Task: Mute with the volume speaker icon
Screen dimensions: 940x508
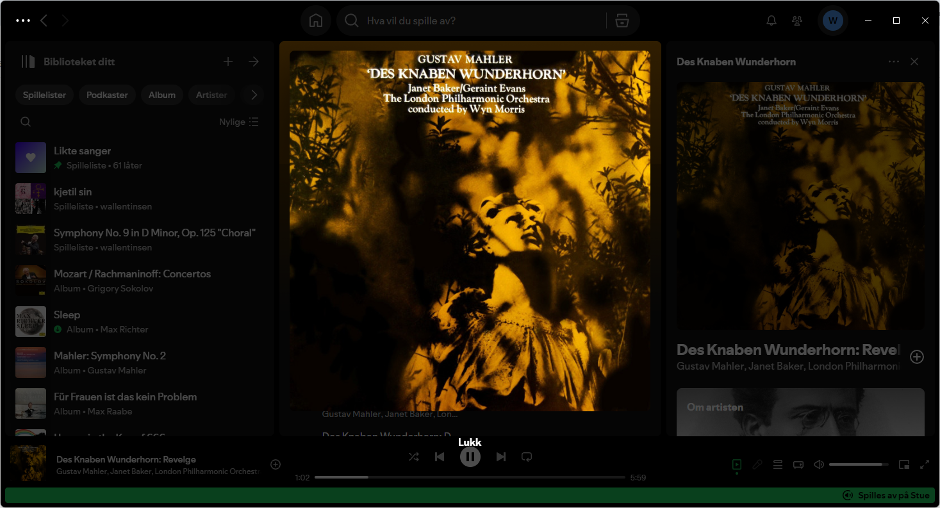Action: point(819,464)
